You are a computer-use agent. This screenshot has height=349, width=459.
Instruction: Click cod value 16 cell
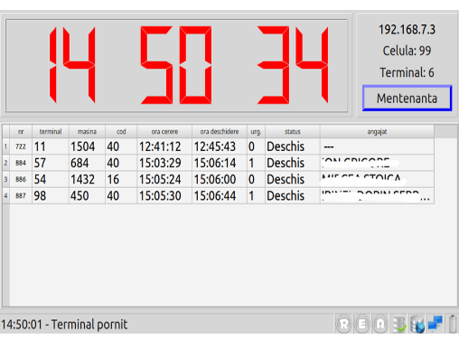121,179
